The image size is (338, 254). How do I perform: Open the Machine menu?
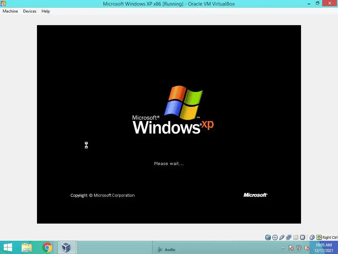(10, 11)
